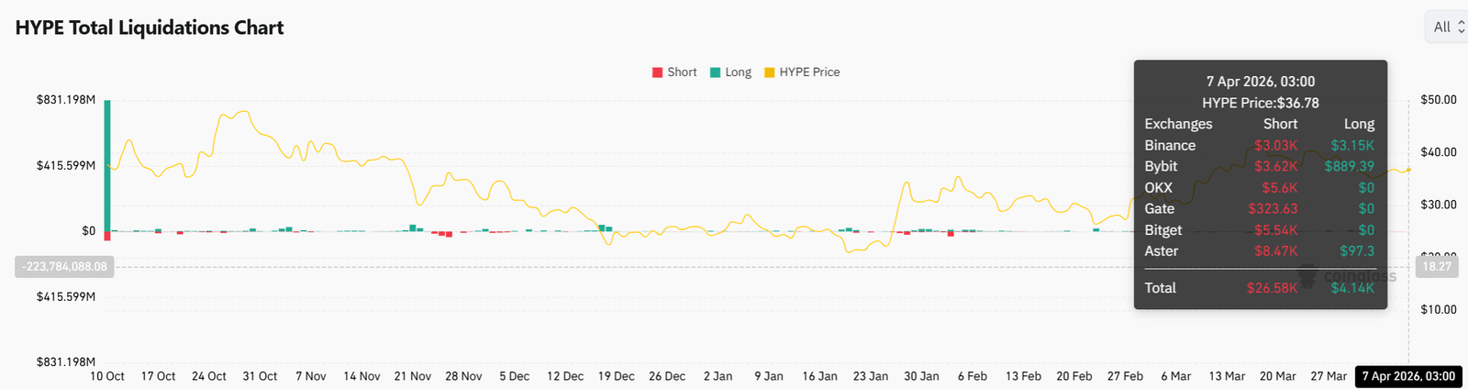Select the 10 Oct date on the x-axis
The height and width of the screenshot is (389, 1468).
(x=107, y=376)
